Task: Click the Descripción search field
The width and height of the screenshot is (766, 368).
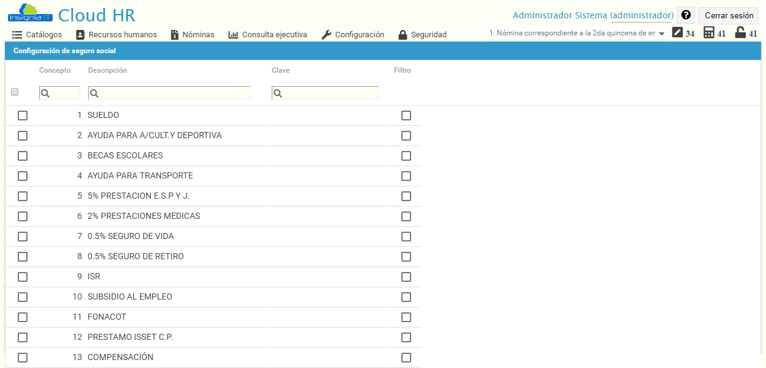Action: point(168,92)
